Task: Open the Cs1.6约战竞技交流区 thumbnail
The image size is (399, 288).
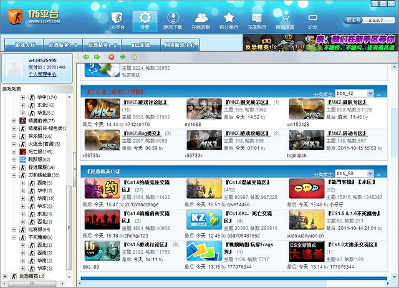Action: pos(102,188)
